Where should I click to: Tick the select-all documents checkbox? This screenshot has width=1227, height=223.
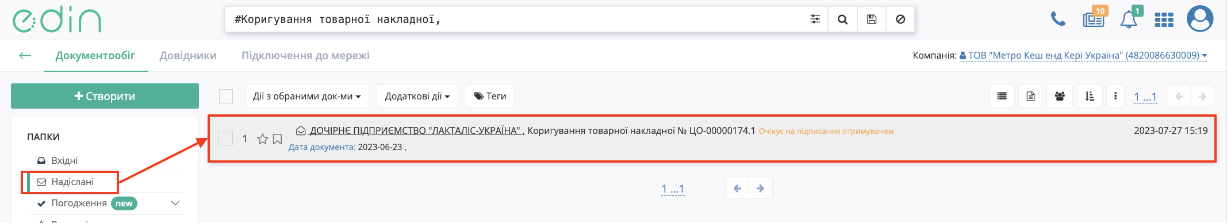[226, 96]
